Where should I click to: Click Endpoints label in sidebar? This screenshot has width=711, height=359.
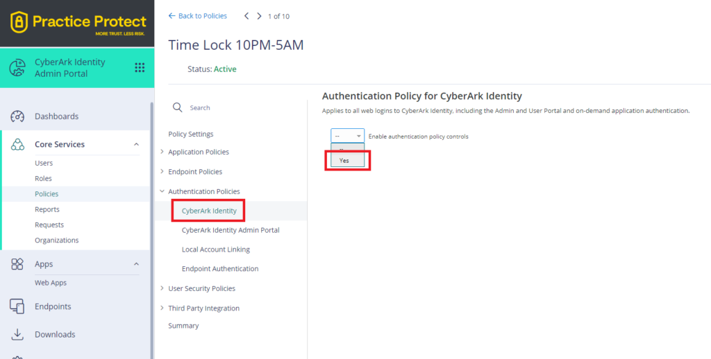point(53,306)
